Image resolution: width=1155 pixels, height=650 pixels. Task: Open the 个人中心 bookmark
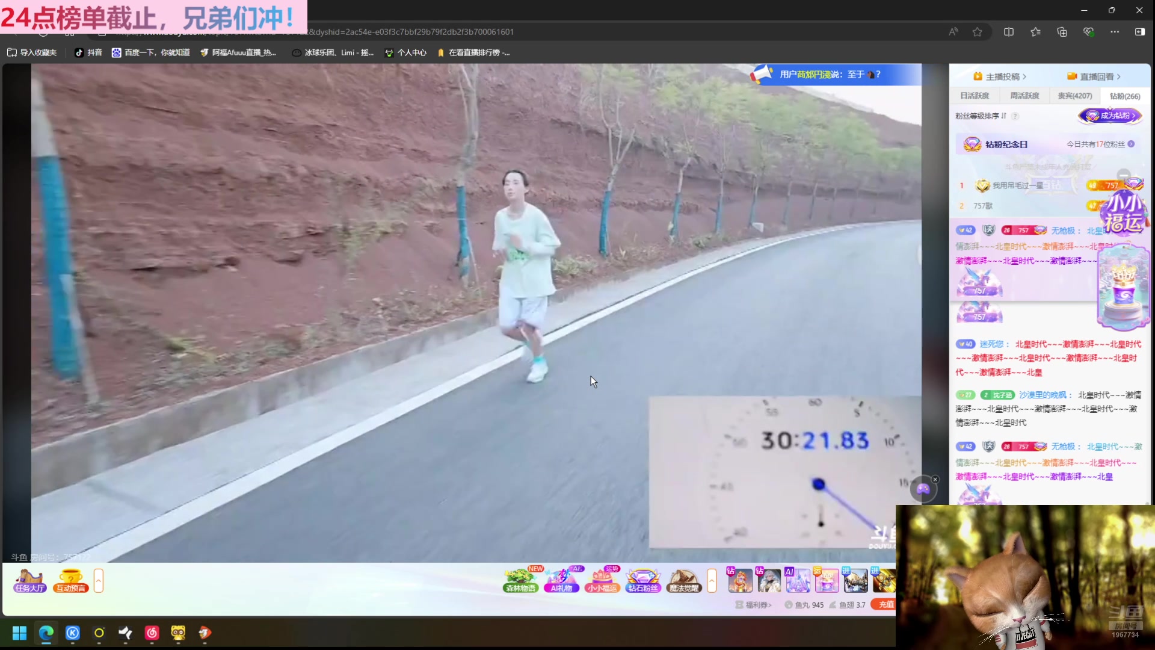tap(405, 53)
